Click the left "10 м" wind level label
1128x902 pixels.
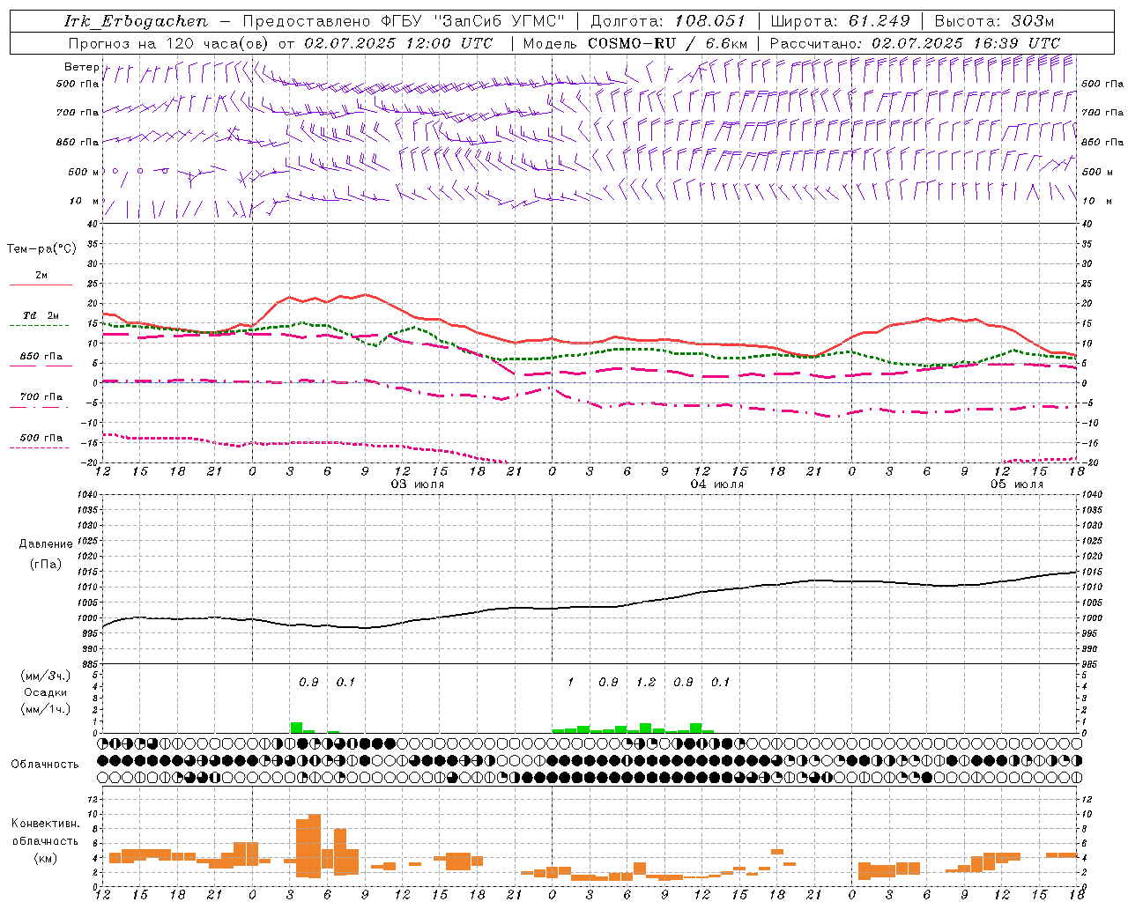click(85, 201)
